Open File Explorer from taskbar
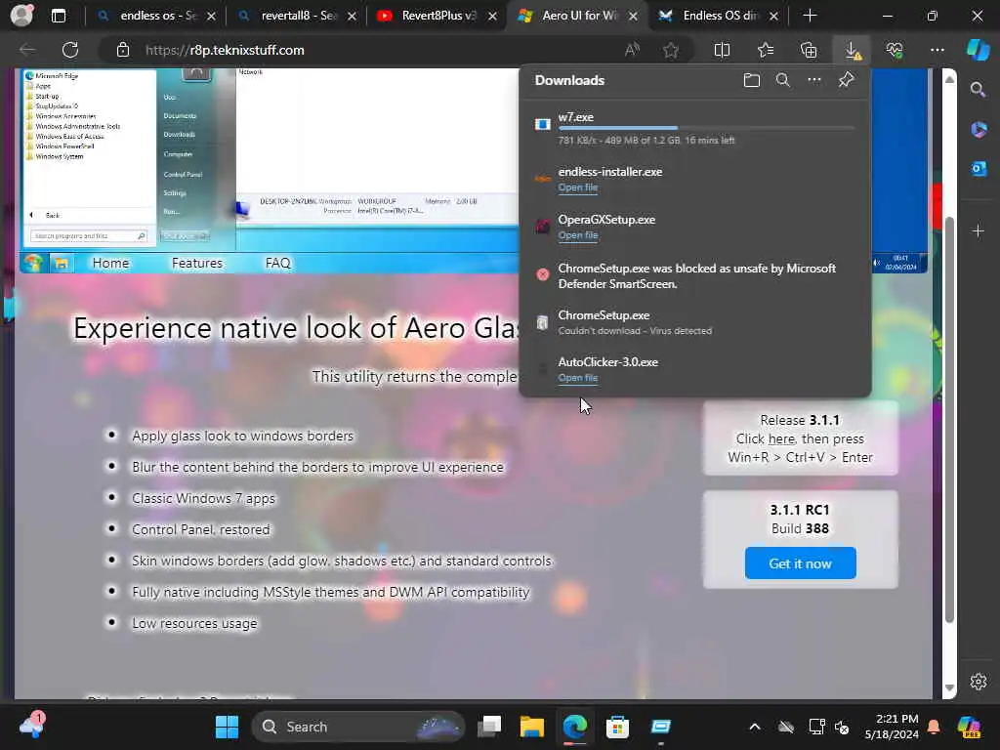The width and height of the screenshot is (1000, 750). pos(532,727)
